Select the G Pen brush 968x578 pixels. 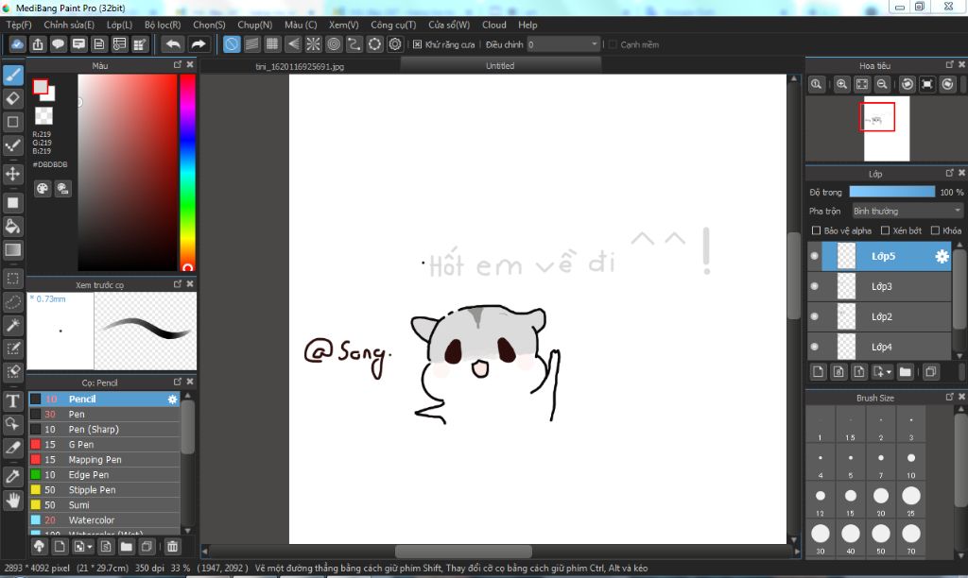(104, 445)
